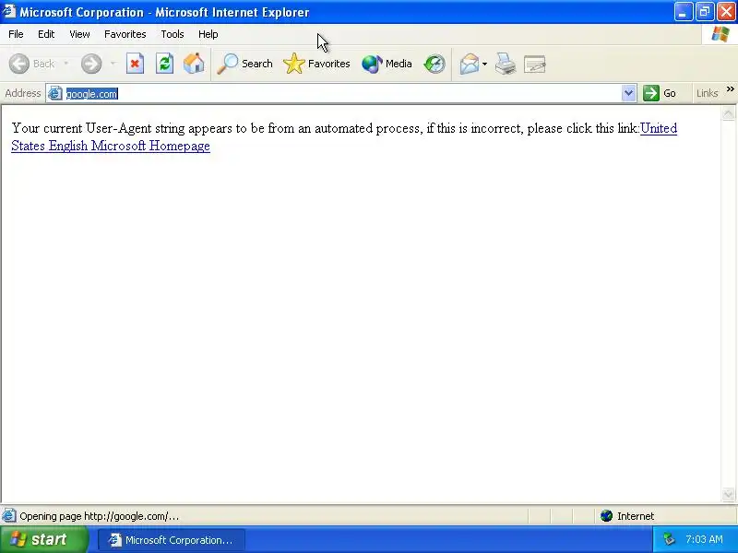This screenshot has width=738, height=553.
Task: Open the File menu
Action: pos(16,34)
